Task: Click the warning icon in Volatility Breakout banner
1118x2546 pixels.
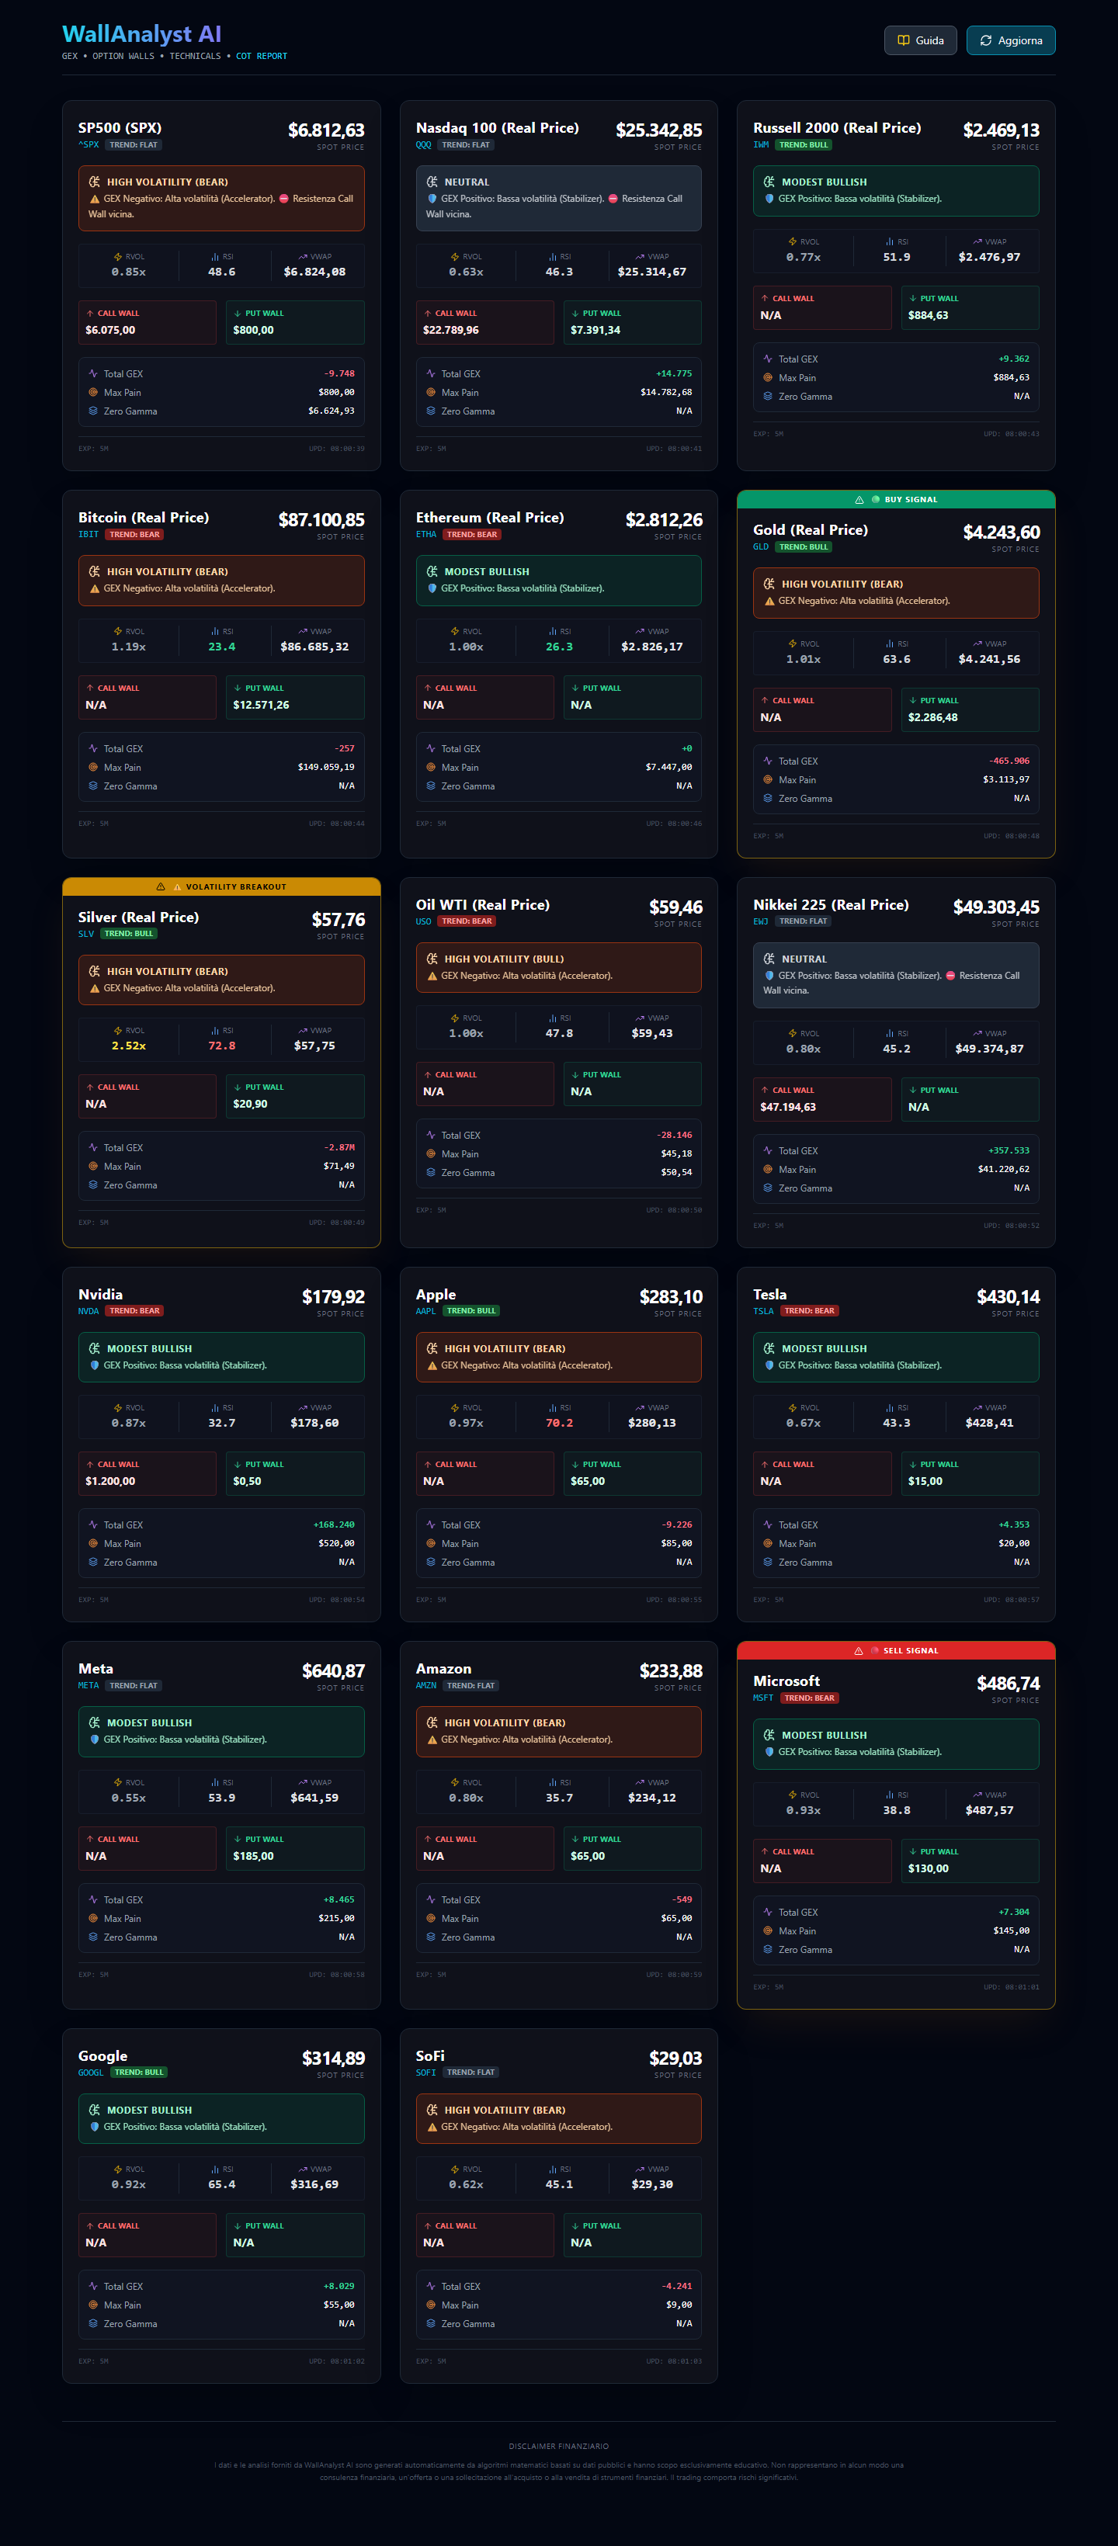Action: (160, 886)
